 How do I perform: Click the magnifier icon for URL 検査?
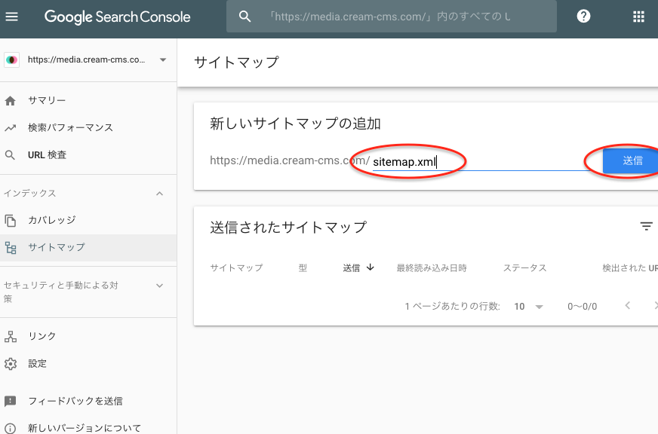10,155
